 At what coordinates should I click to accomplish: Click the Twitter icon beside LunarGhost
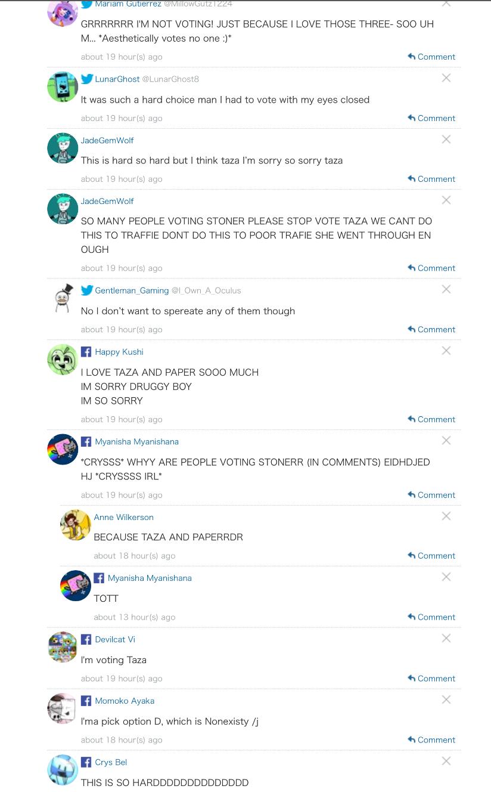point(87,79)
